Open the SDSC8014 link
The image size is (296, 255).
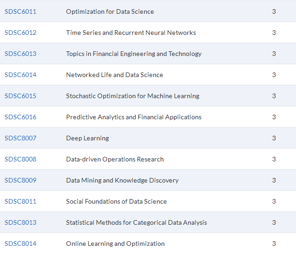(x=20, y=244)
